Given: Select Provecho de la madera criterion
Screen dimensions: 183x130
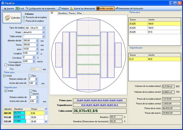Looking at the screenshot, I should (x=24, y=17).
